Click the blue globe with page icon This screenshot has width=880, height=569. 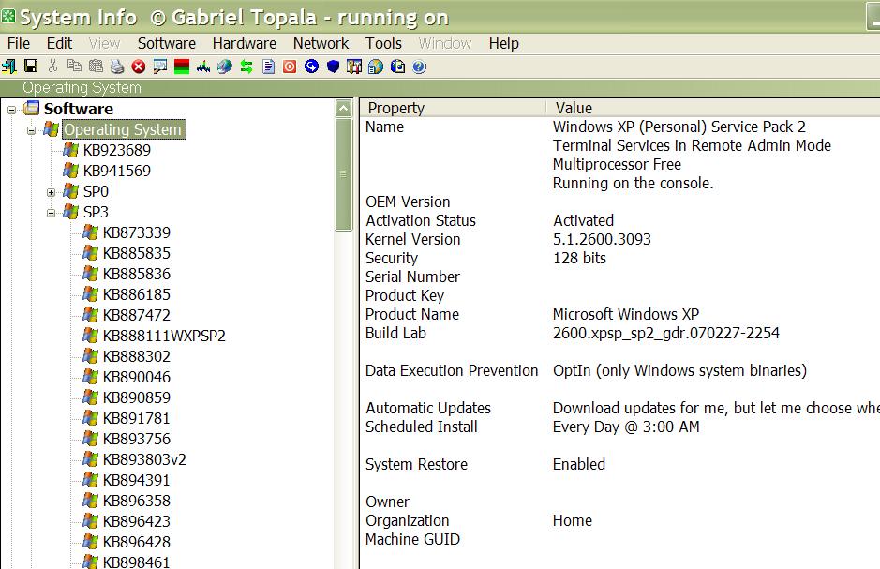coord(398,67)
